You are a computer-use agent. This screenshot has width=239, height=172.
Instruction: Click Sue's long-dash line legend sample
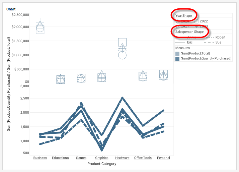tap(209, 43)
